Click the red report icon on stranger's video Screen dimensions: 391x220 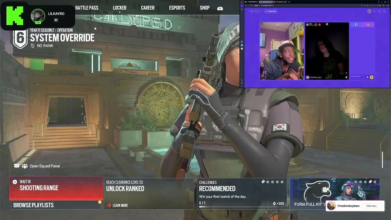(x=320, y=24)
